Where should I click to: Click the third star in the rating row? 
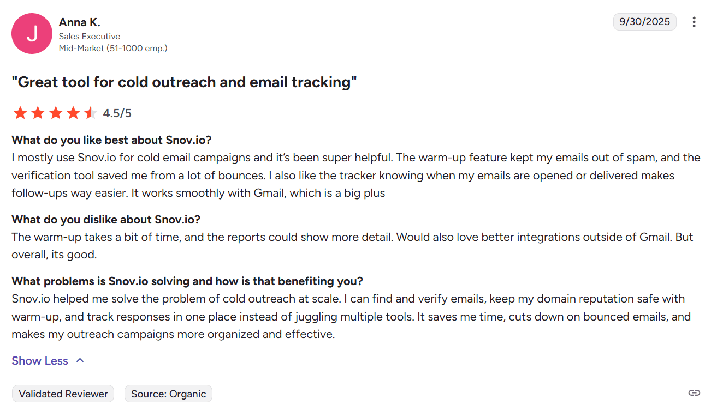[x=55, y=112]
